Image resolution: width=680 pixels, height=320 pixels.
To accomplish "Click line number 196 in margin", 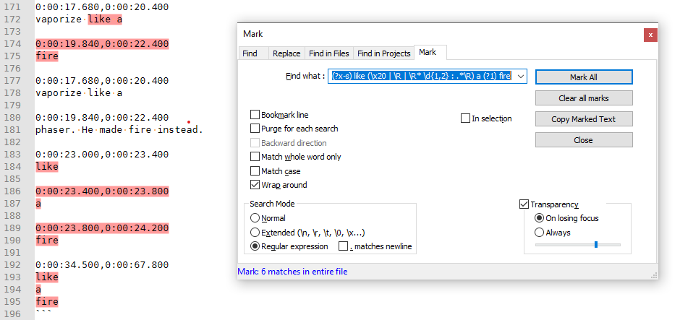I will coord(12,314).
